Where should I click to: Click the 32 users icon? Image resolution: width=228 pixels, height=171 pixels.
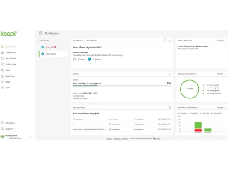[74, 59]
